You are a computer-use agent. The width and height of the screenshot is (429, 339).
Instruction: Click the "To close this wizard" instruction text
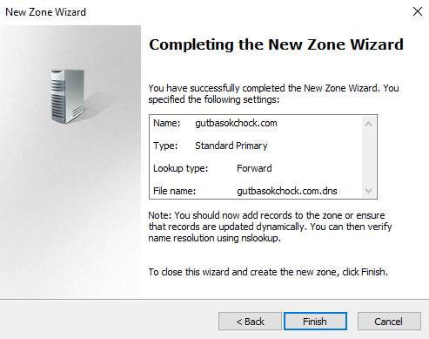pos(268,272)
